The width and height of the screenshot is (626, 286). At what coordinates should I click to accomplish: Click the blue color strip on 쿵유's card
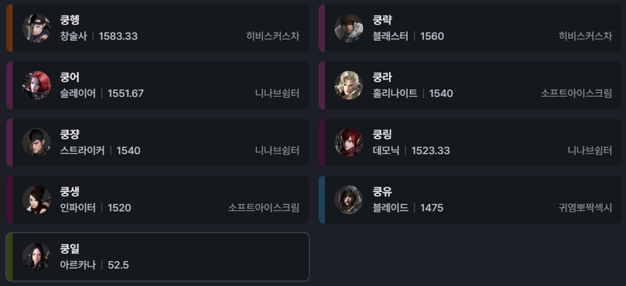coord(322,199)
